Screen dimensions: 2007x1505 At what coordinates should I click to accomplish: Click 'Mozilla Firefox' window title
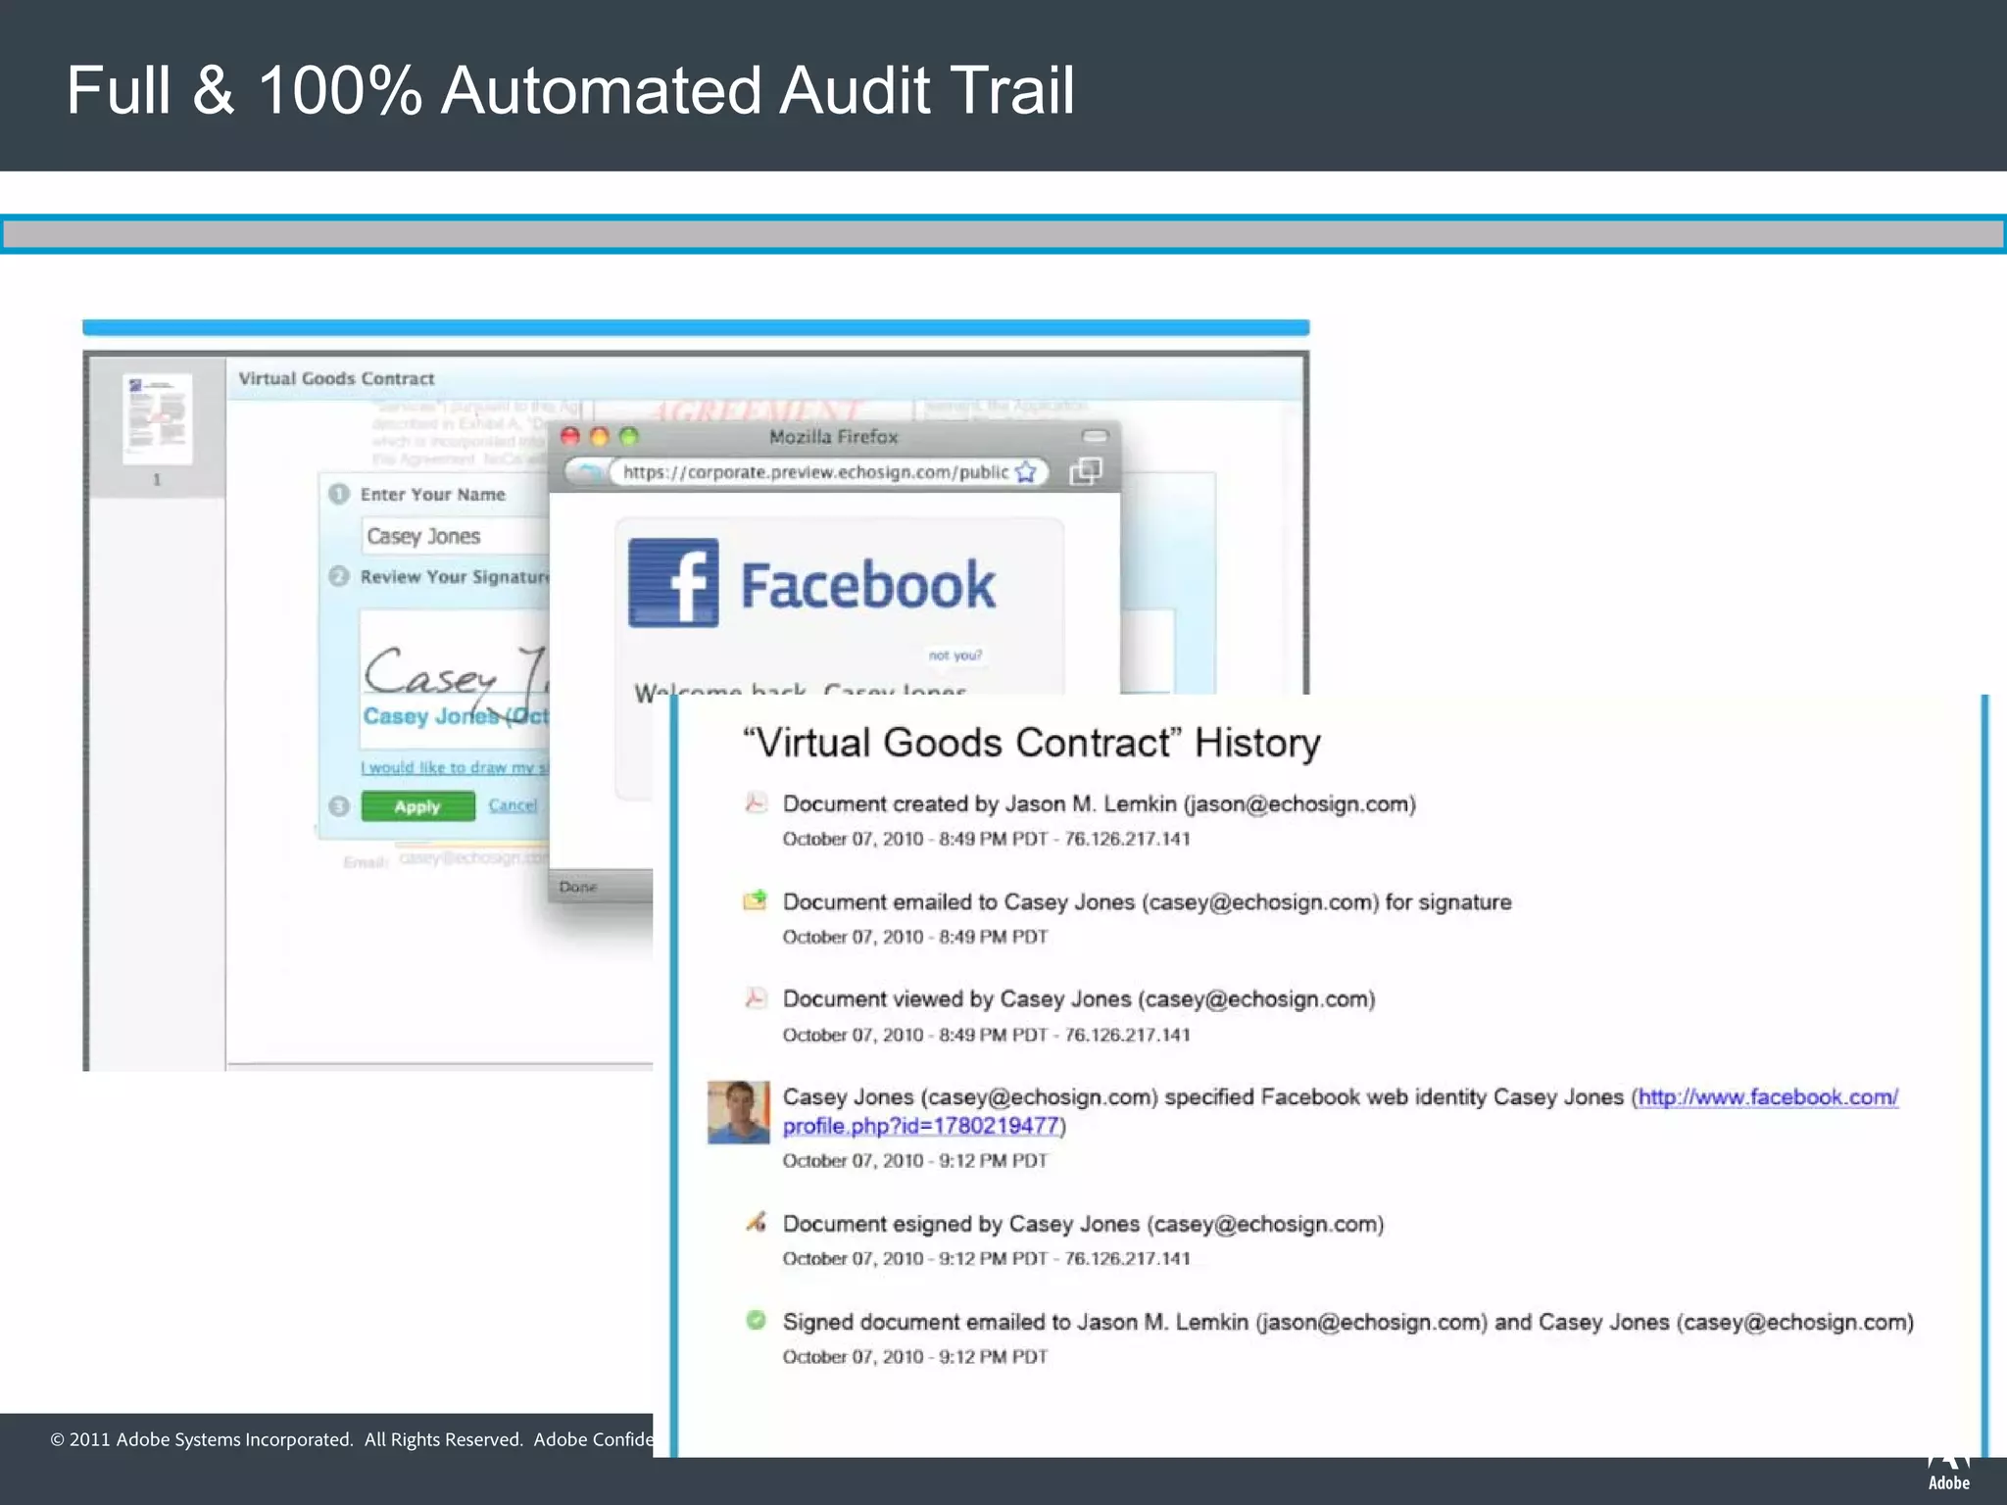tap(834, 437)
